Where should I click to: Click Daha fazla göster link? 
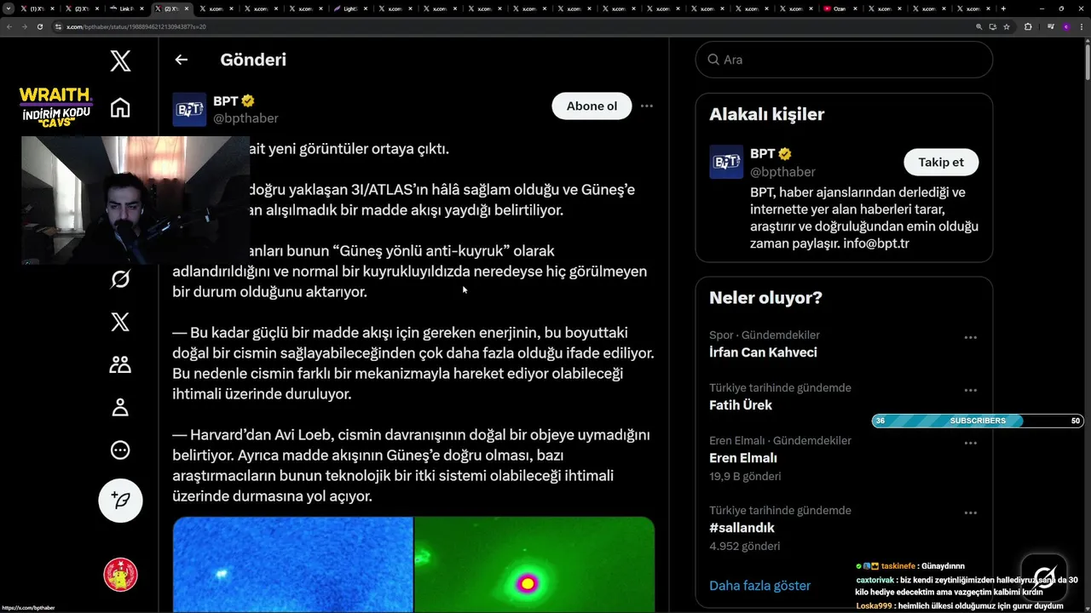tap(760, 586)
